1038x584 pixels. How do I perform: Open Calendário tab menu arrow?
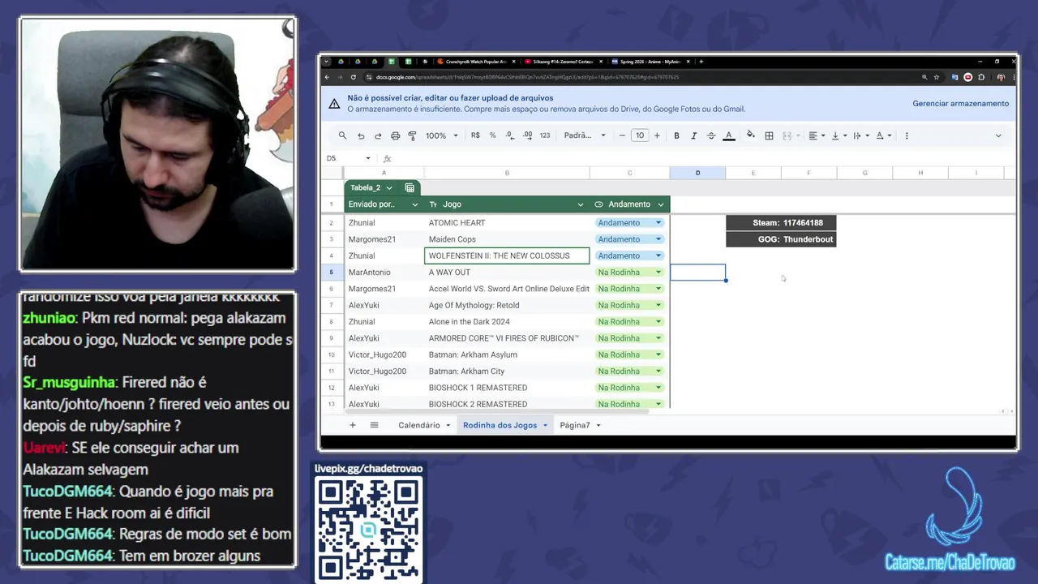[448, 425]
